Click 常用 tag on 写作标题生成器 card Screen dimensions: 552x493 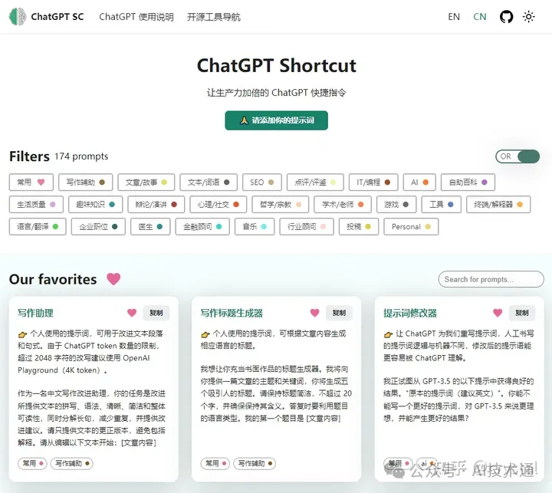click(x=215, y=463)
